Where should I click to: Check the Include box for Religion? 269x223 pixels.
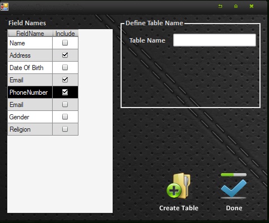click(x=65, y=129)
